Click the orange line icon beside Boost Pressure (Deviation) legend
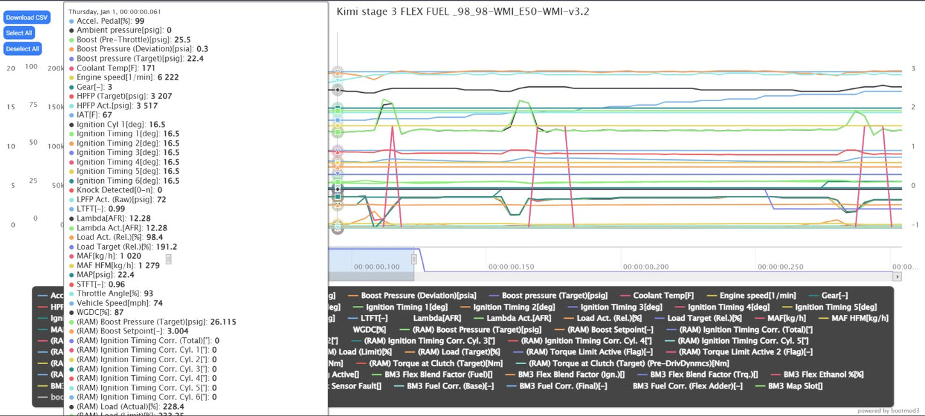Screen dimensions: 925x416 [x=353, y=296]
